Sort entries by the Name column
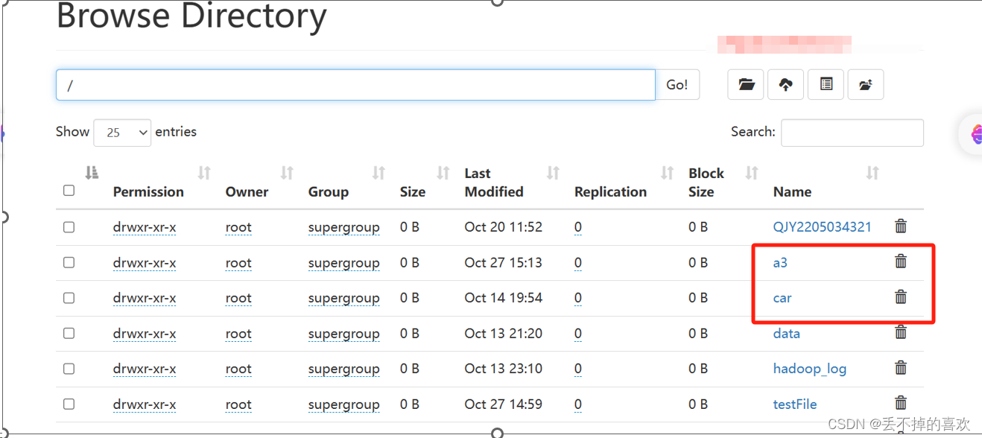Screen dimensions: 982x438 point(792,191)
